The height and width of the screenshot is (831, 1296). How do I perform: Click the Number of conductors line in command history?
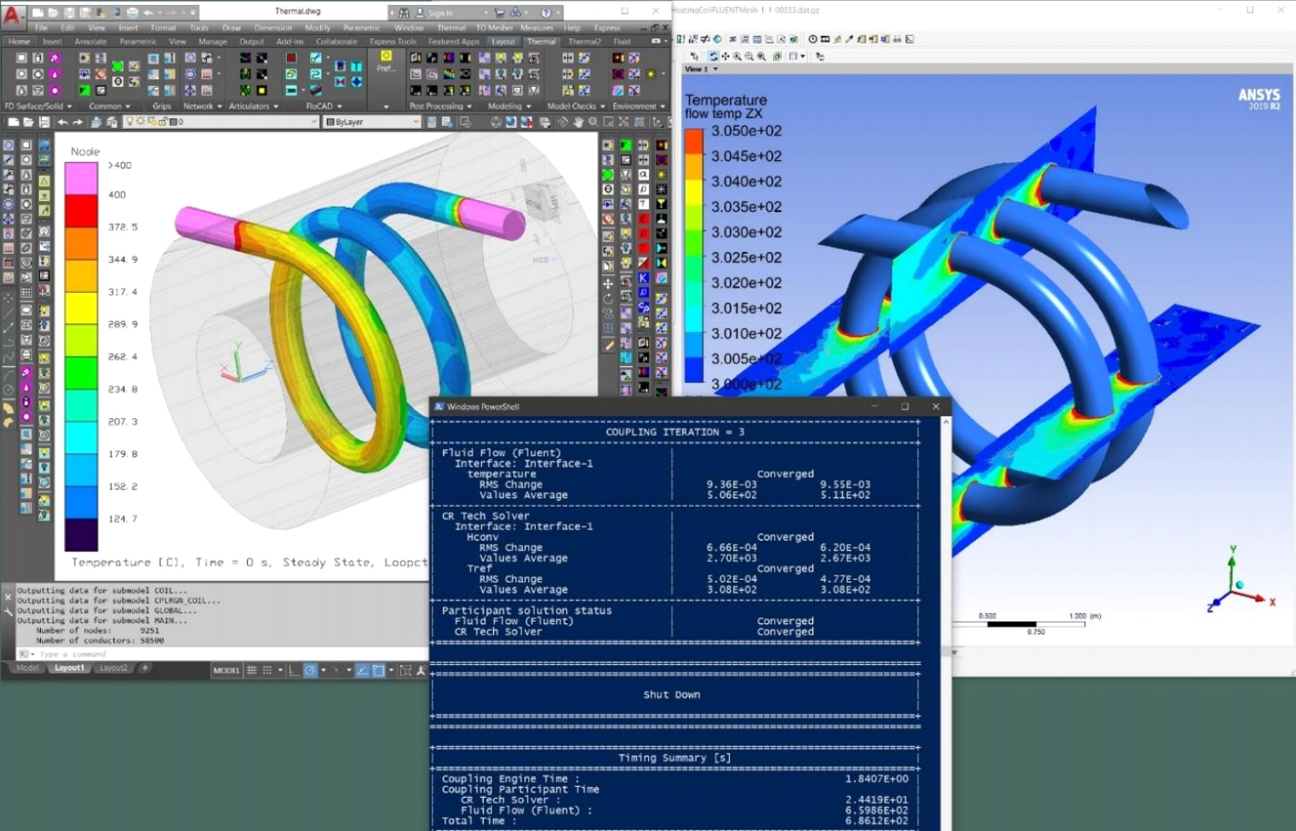(100, 640)
